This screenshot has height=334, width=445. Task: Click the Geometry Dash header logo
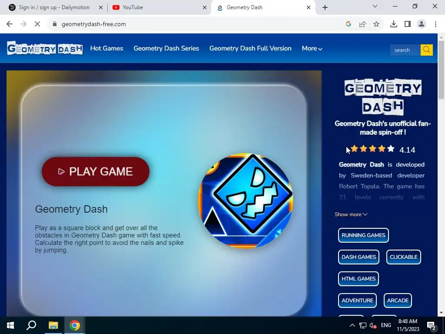45,48
